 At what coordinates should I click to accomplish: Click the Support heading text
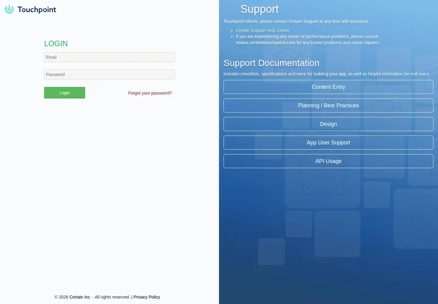pos(259,9)
